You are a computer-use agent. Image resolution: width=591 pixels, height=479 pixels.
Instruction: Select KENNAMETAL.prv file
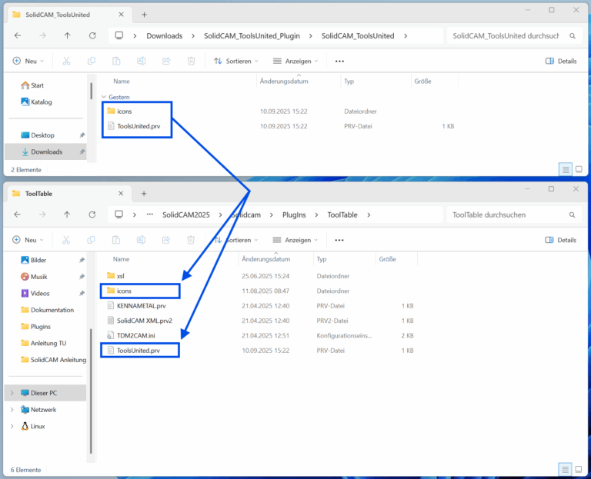coord(141,306)
